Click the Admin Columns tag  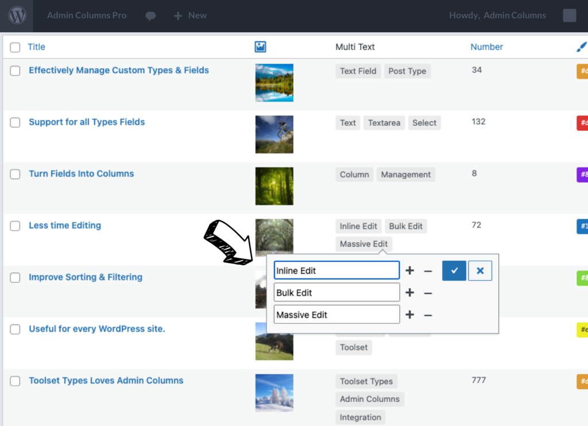click(x=370, y=399)
